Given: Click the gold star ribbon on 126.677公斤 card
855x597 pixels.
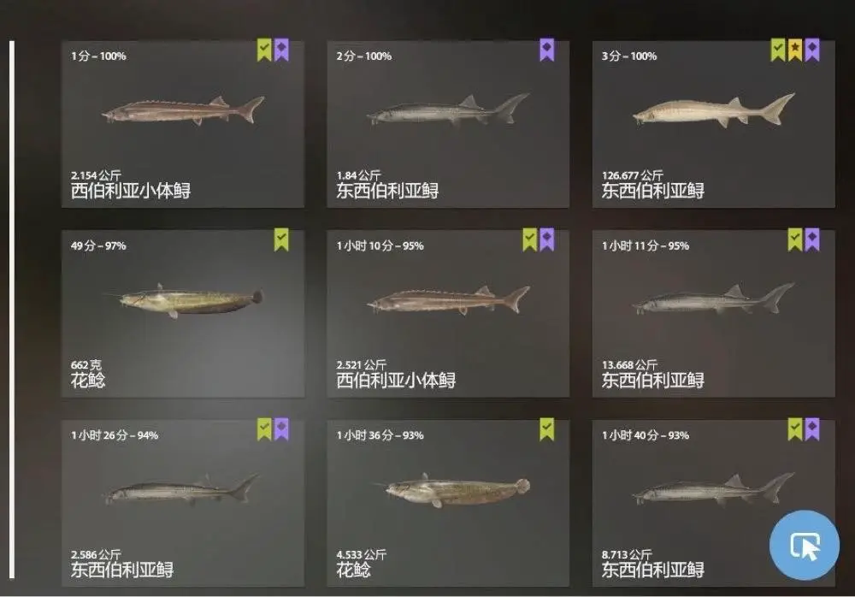Looking at the screenshot, I should tap(795, 50).
